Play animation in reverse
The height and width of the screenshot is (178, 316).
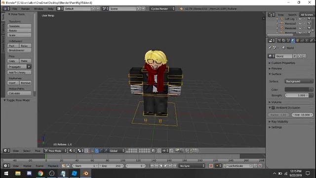pyautogui.click(x=161, y=166)
